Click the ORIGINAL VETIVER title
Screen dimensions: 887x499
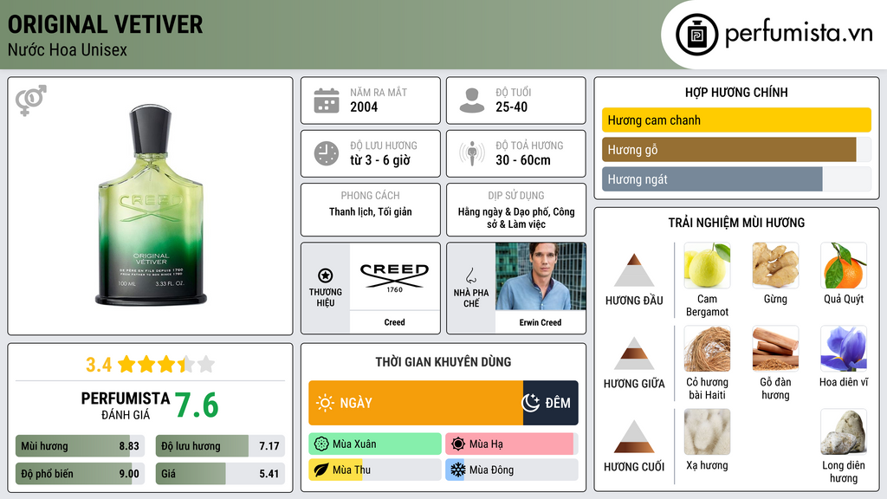(105, 24)
